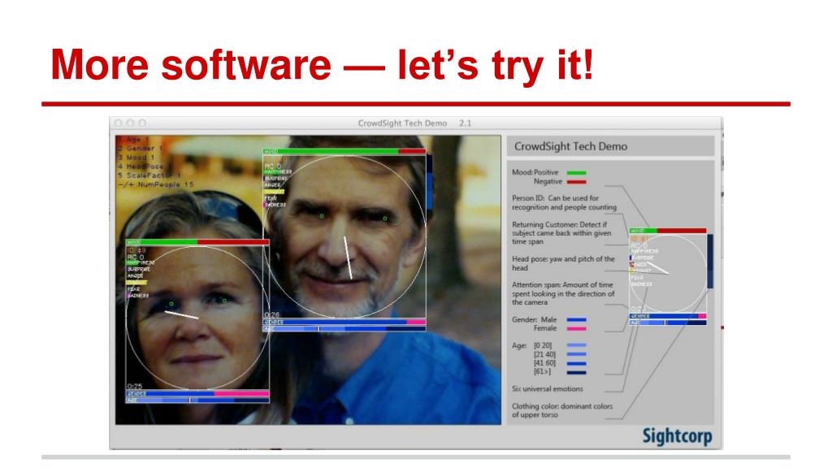Click the woman's pink-blue gender bar
This screenshot has width=832, height=468.
(197, 394)
